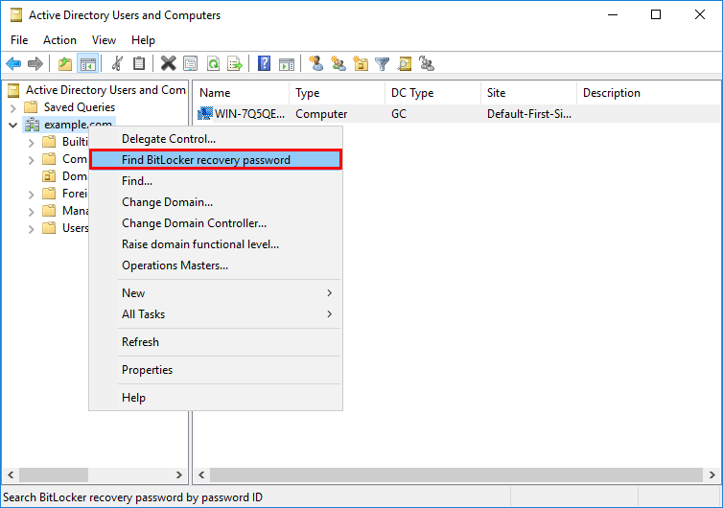
Task: Expand the Builtin folder node
Action: point(31,143)
